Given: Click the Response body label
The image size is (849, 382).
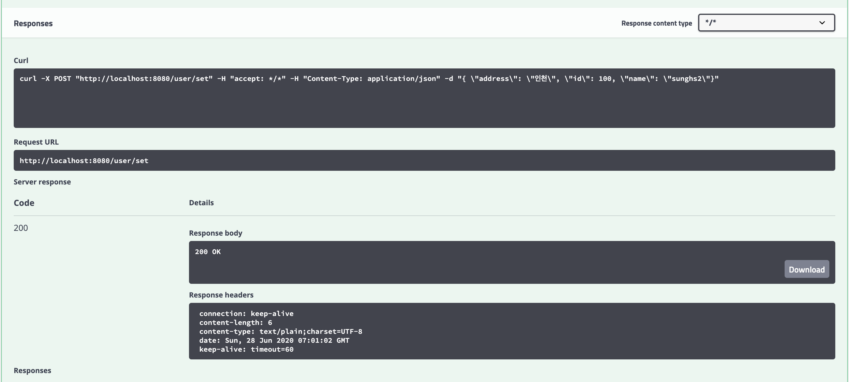Looking at the screenshot, I should coord(215,233).
